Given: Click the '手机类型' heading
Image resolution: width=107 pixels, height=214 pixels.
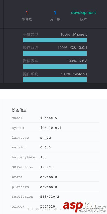Looking at the screenshot, I should [30, 34].
